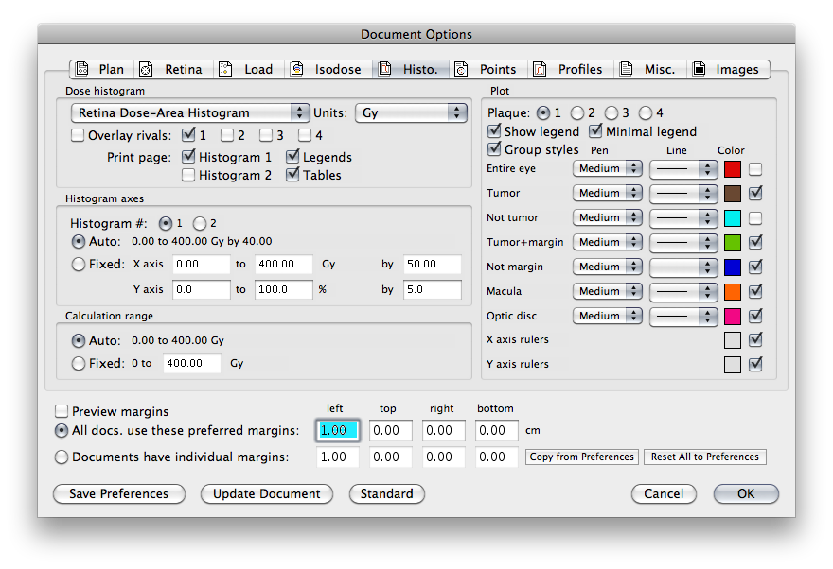Click the individual bottom margin field

[x=497, y=457]
